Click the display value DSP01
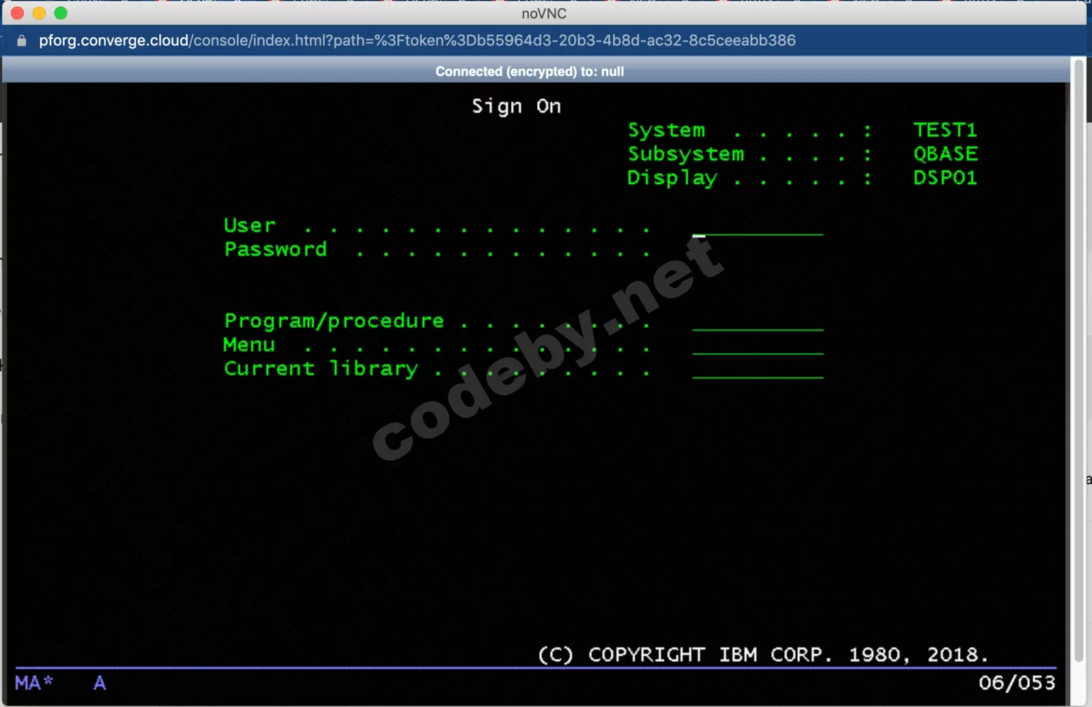The height and width of the screenshot is (707, 1092). [x=945, y=177]
